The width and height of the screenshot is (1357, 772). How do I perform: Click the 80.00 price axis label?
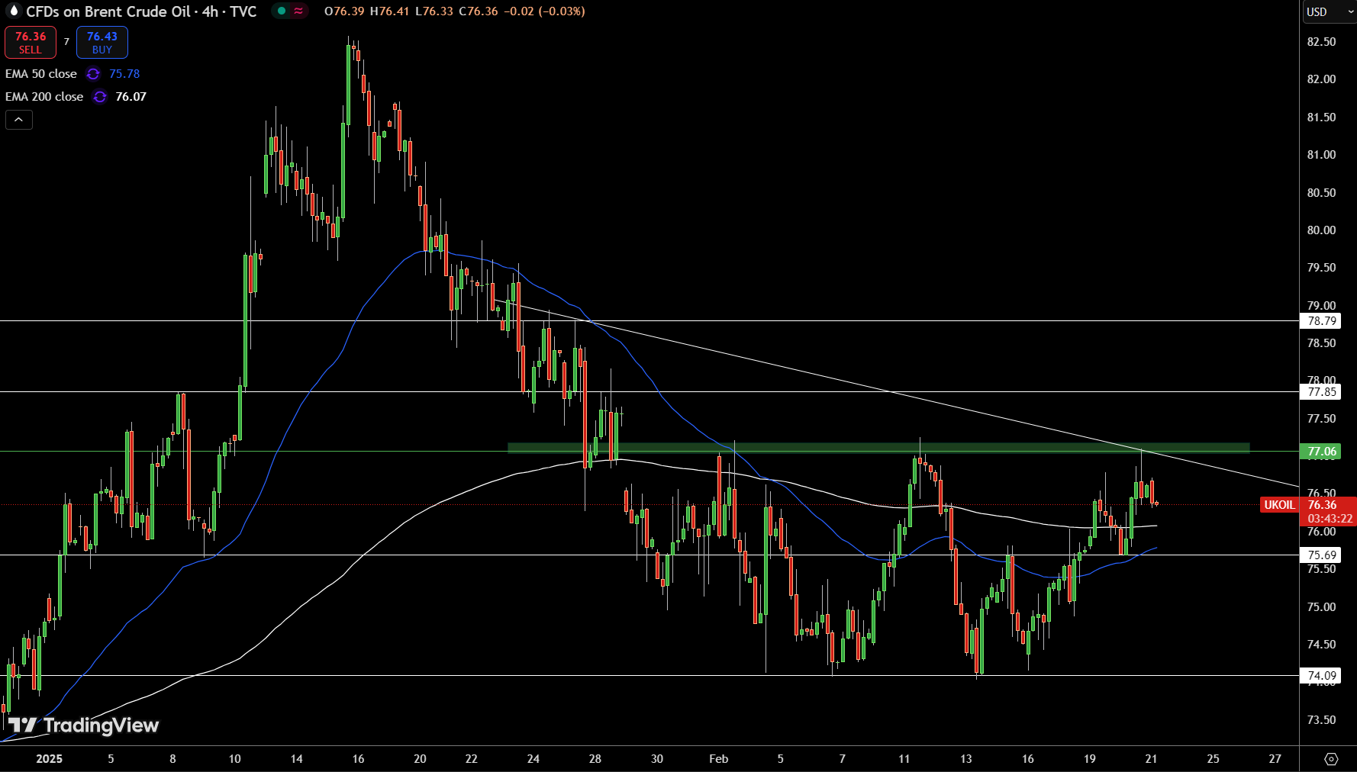[1322, 230]
